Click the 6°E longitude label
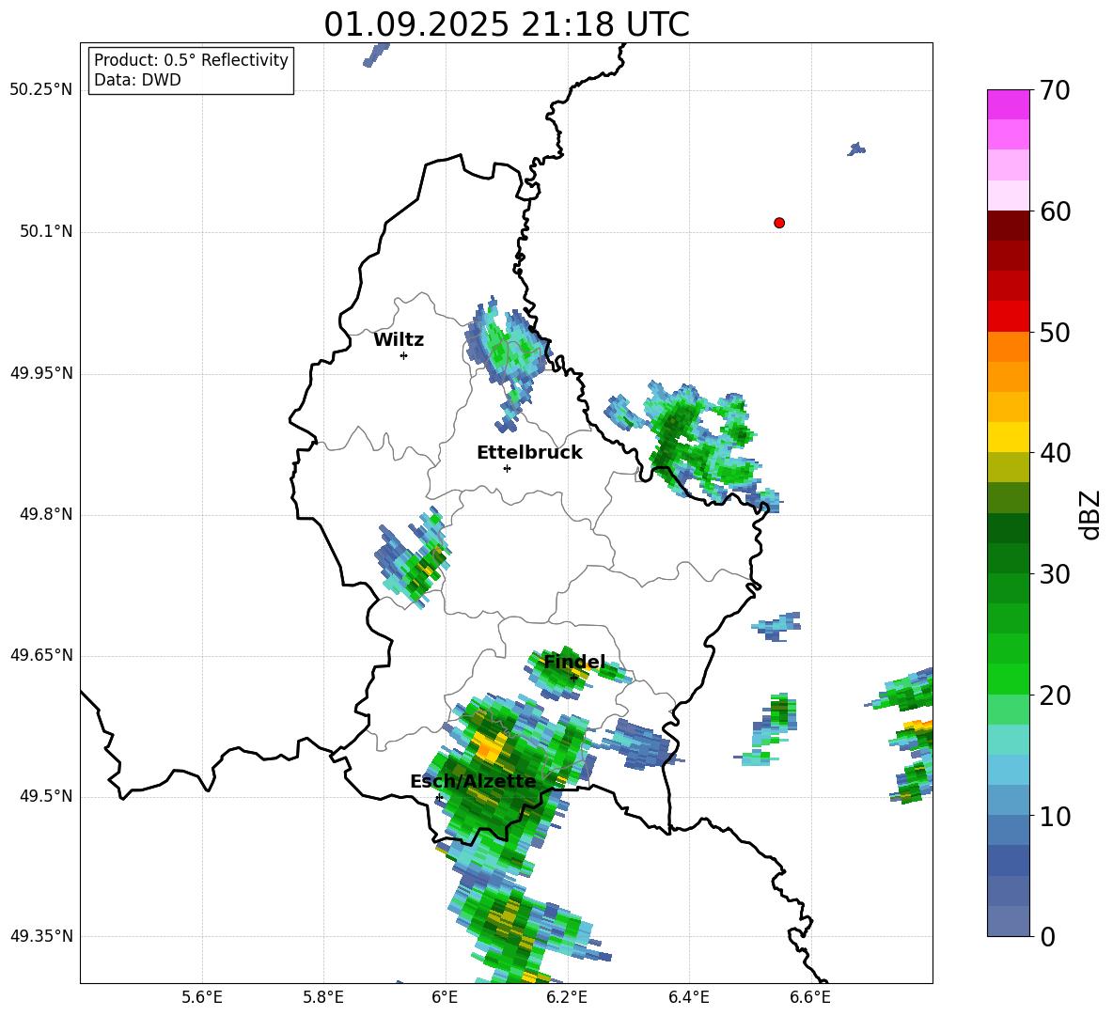1113x1016 pixels. point(445,997)
